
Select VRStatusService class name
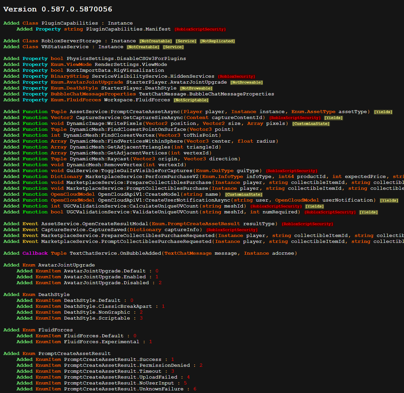click(x=65, y=47)
